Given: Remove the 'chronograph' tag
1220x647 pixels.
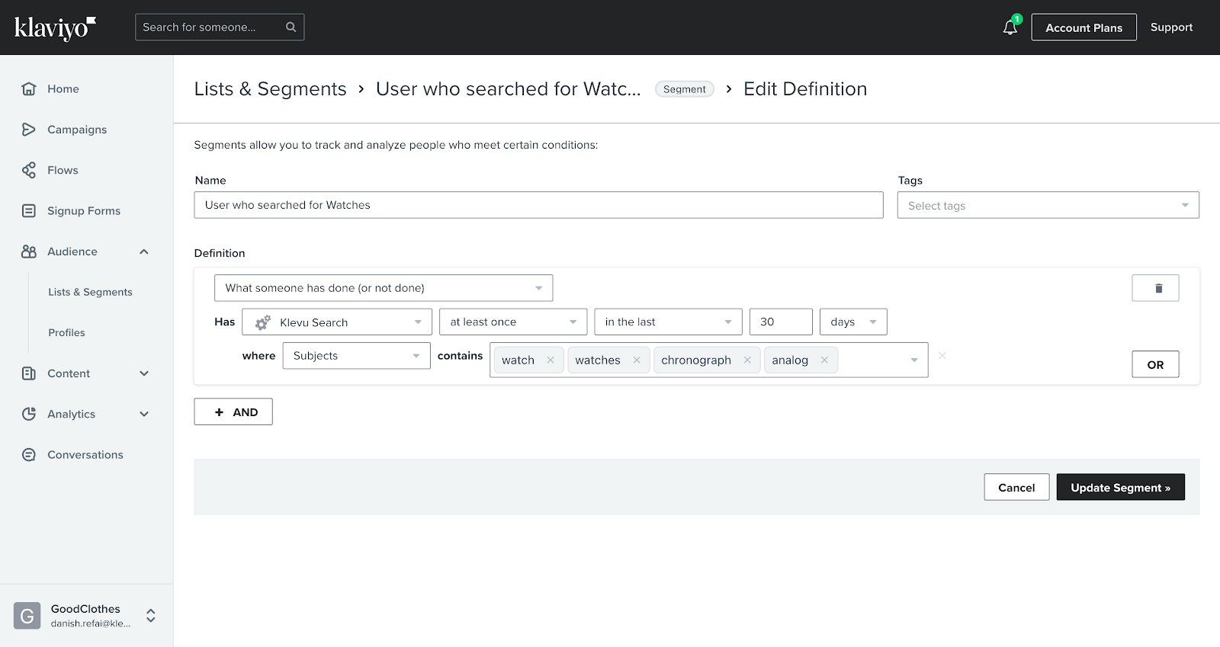Looking at the screenshot, I should 747,360.
